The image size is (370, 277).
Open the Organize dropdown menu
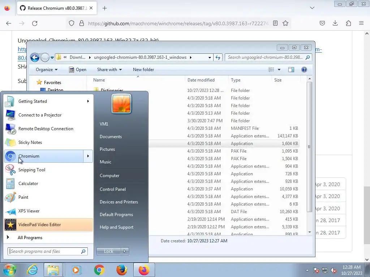(47, 70)
